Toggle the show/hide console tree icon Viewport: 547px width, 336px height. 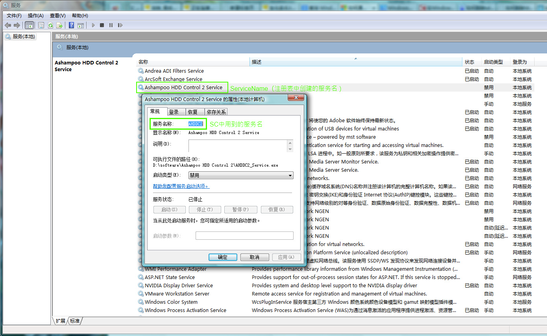tap(29, 25)
